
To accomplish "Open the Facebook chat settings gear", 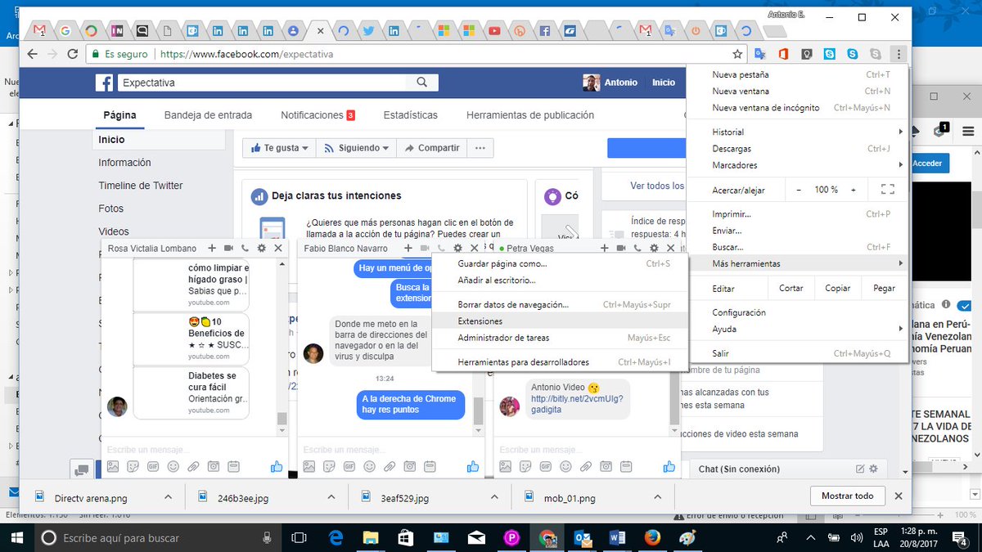I will (873, 469).
